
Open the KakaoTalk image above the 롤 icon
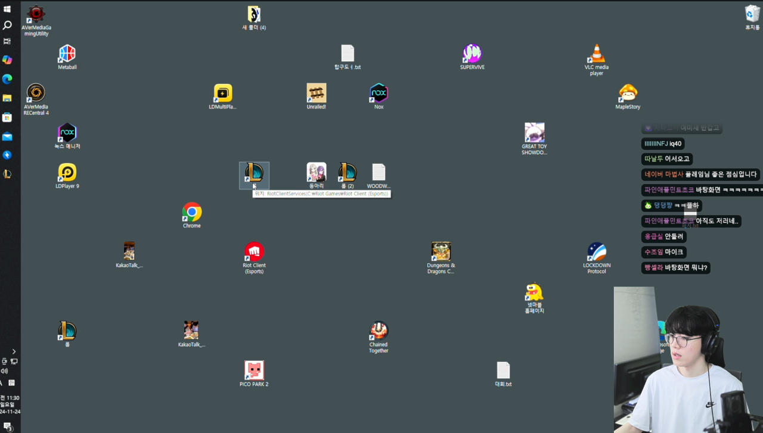[129, 256]
